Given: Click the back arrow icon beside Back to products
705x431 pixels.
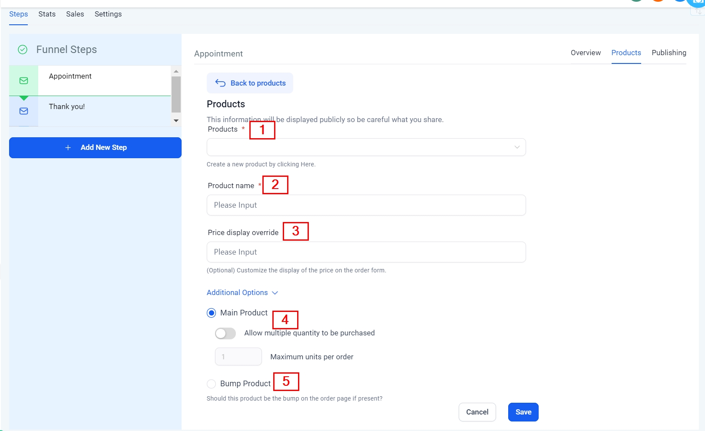Looking at the screenshot, I should (x=220, y=83).
